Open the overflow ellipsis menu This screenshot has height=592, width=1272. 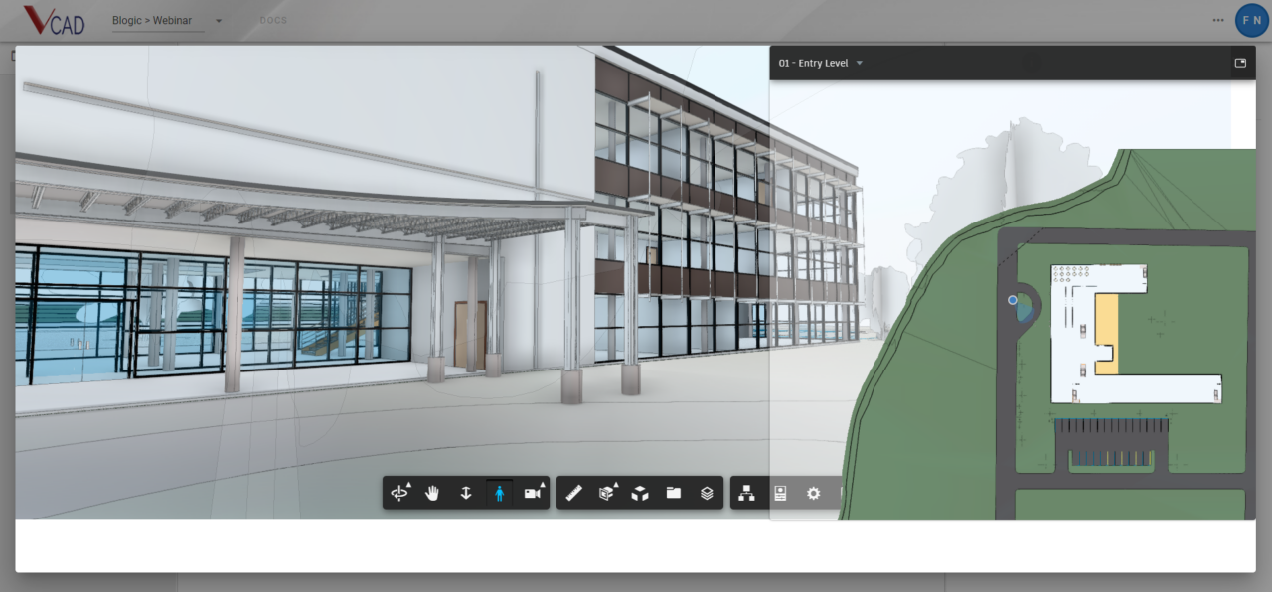(x=1217, y=20)
